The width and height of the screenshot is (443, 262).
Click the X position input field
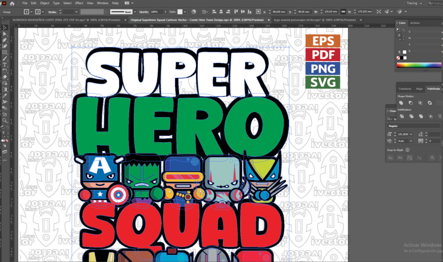point(279,12)
